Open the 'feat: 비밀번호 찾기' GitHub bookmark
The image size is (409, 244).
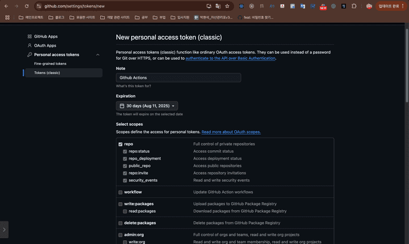pyautogui.click(x=256, y=18)
